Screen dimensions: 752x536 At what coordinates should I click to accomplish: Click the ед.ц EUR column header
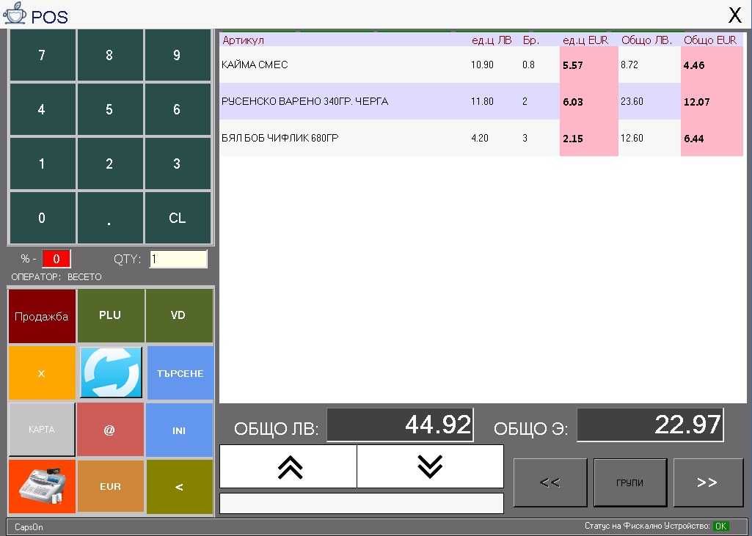585,40
